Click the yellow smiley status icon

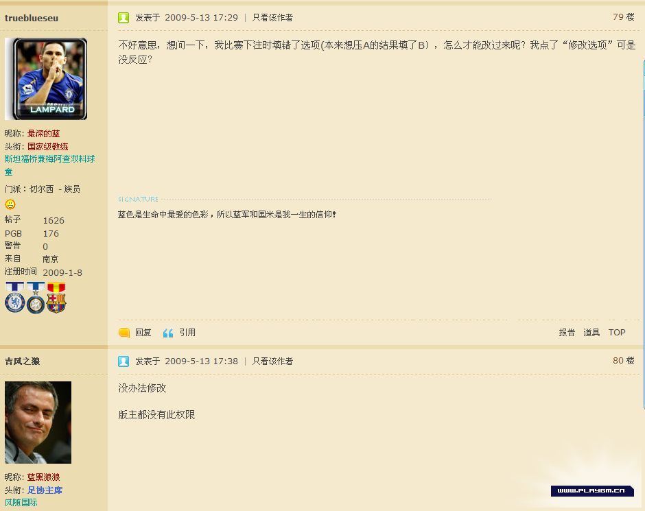point(10,204)
